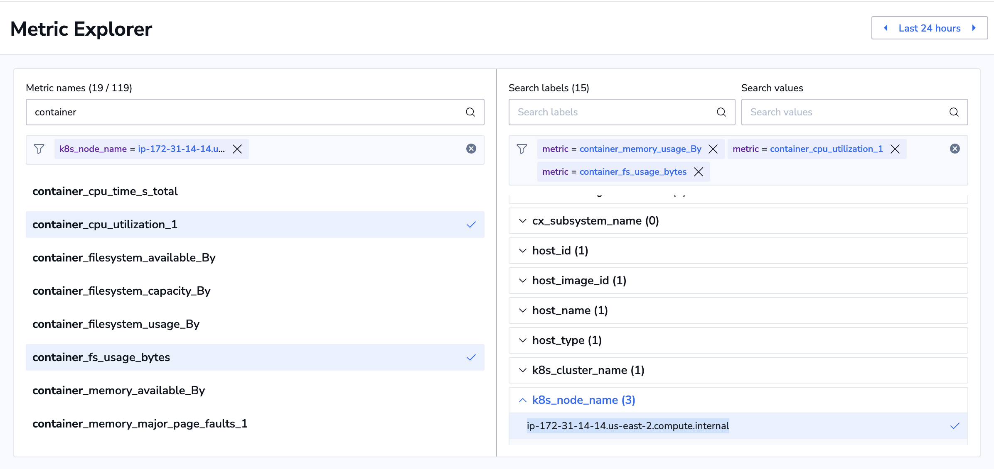
Task: Remove the container_memory_usage_By filter chip
Action: 713,149
